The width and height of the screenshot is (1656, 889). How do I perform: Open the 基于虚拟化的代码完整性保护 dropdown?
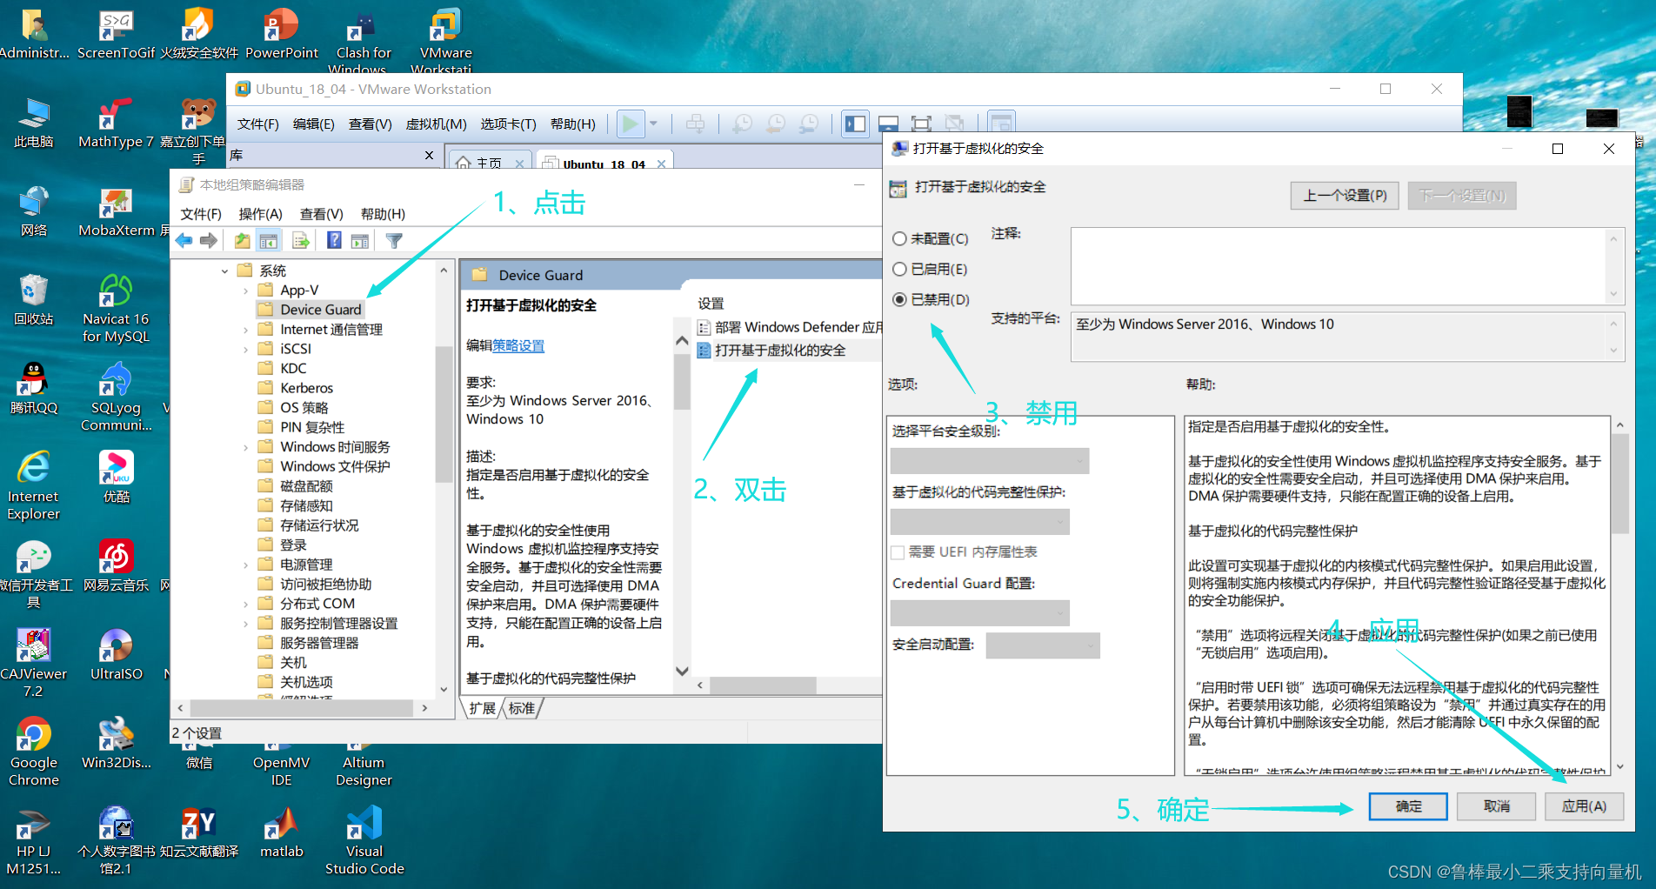[980, 522]
